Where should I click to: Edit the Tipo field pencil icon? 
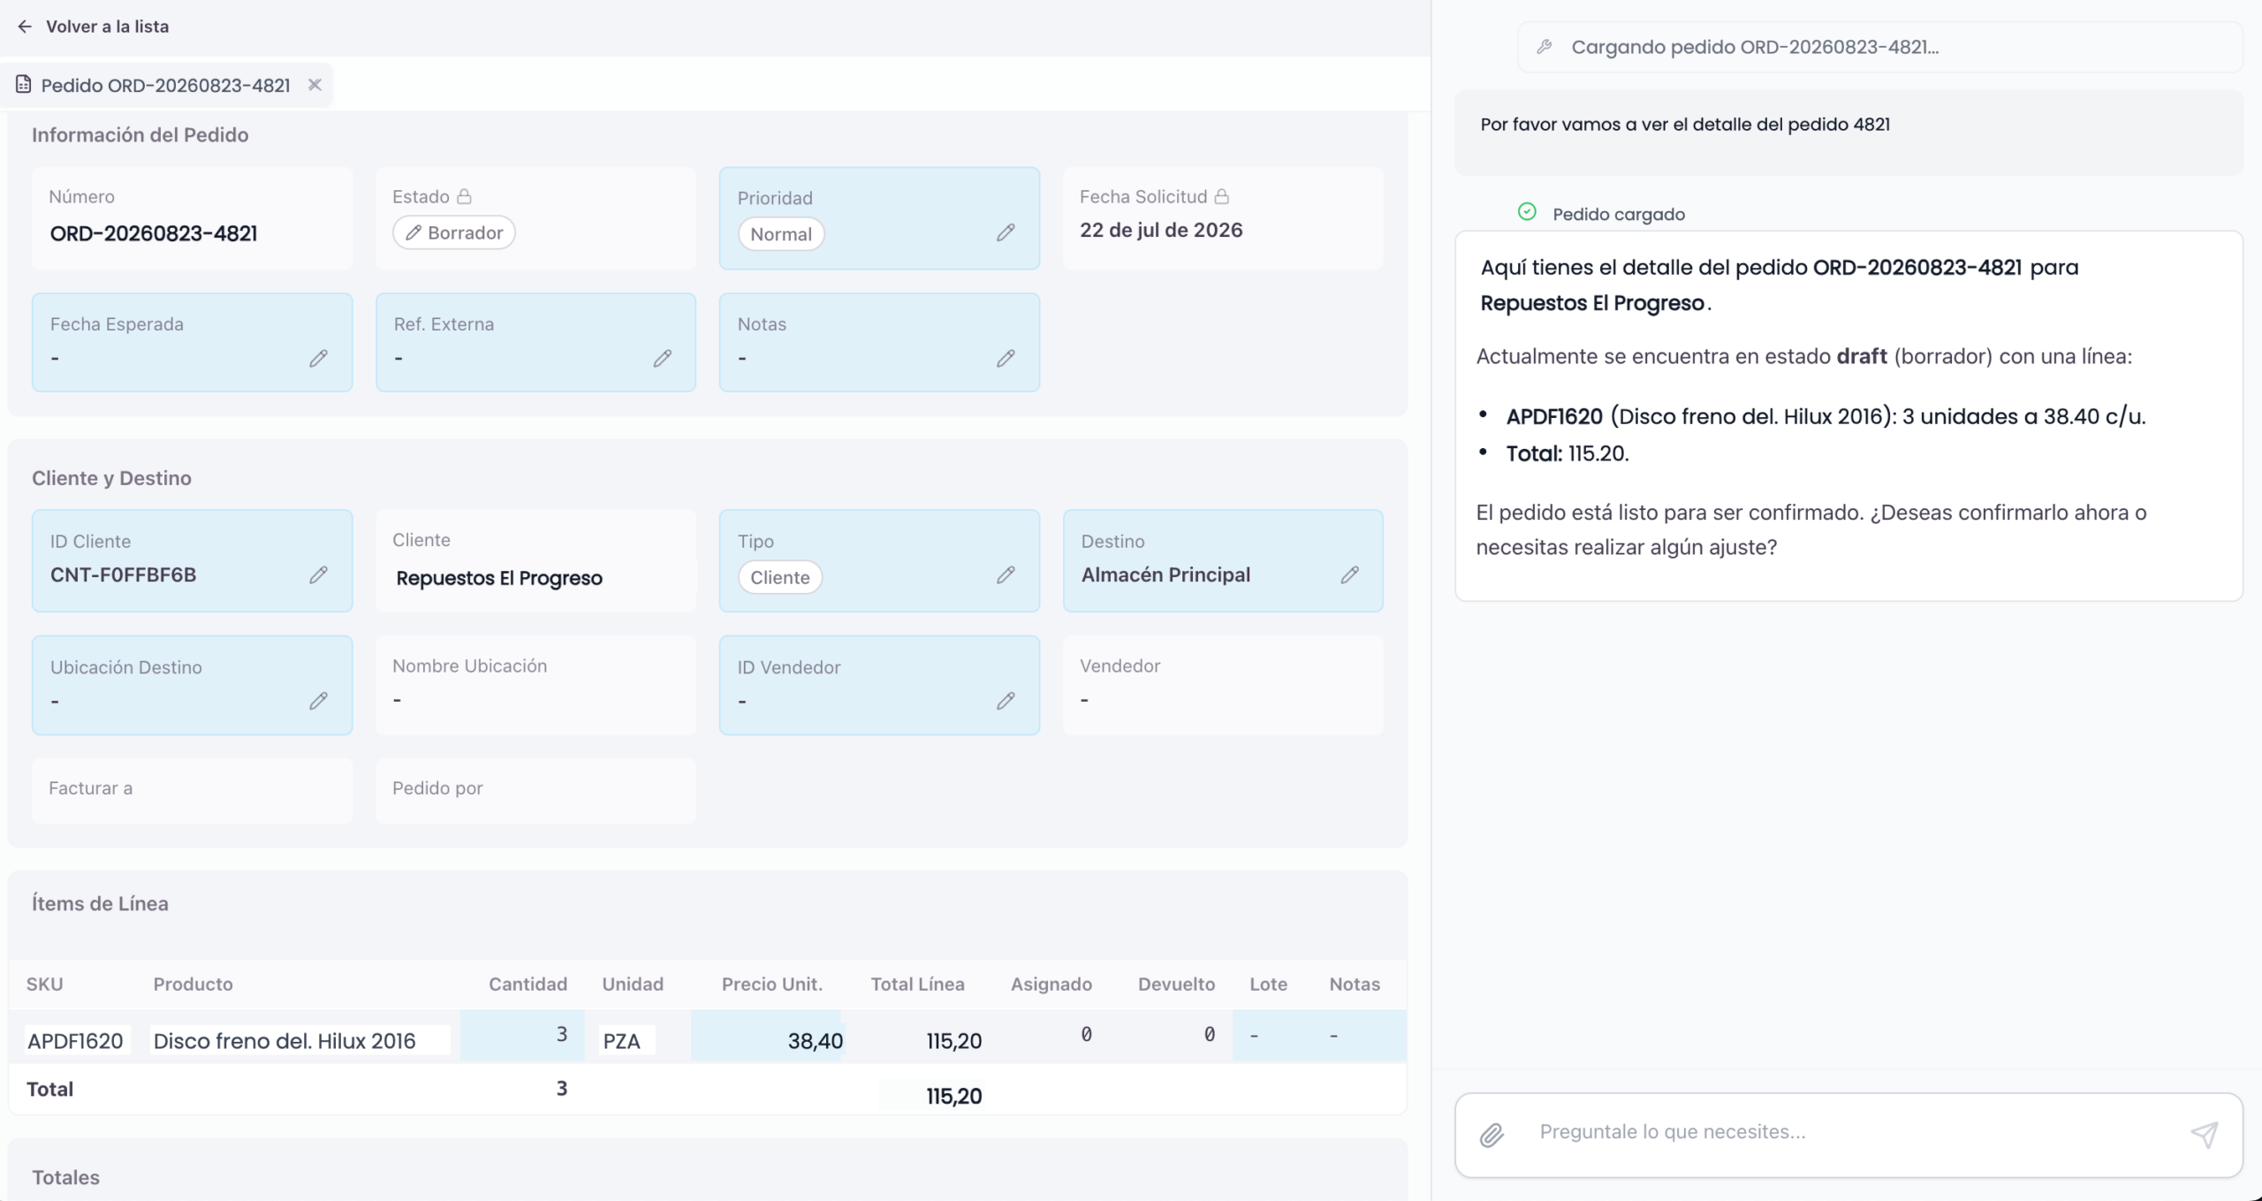[1006, 574]
